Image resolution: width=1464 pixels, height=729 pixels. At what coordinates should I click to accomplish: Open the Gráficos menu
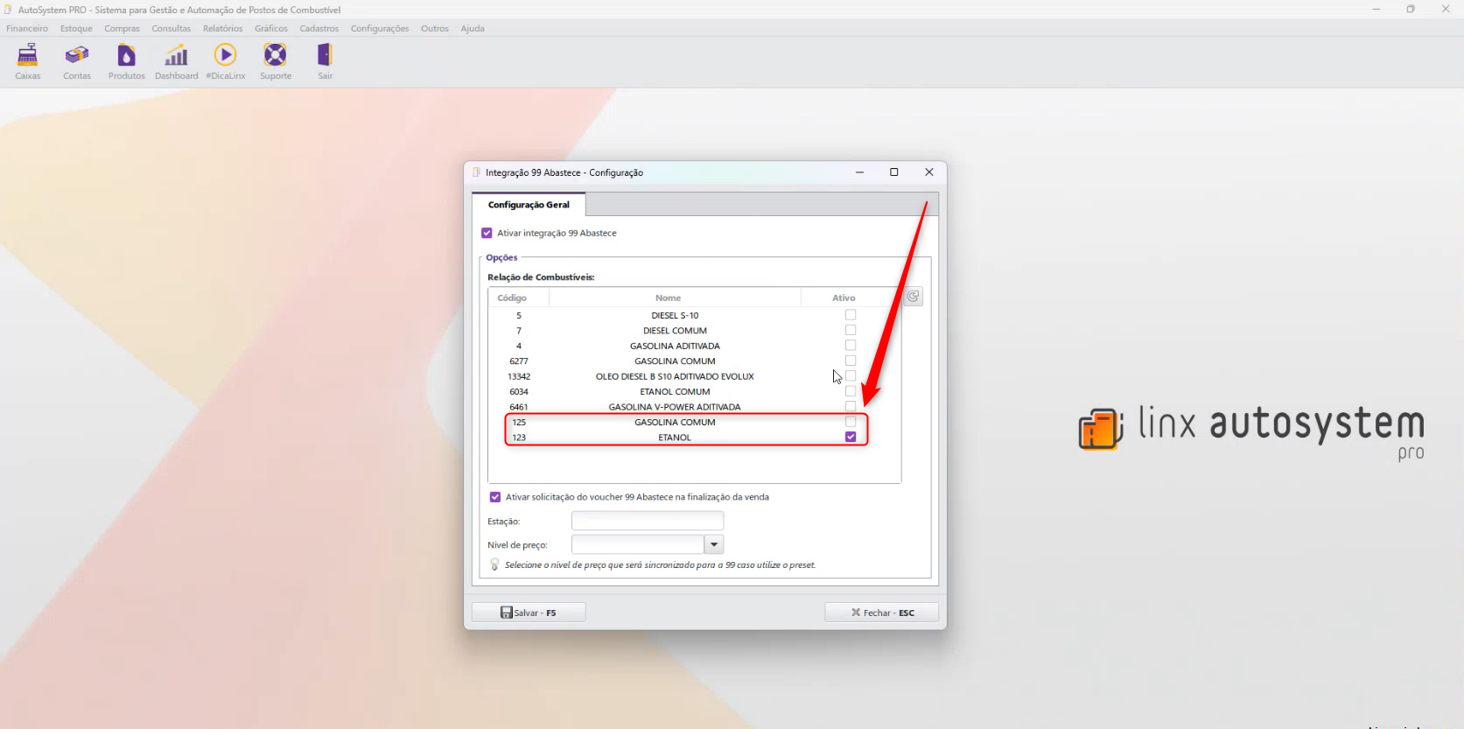click(x=271, y=29)
